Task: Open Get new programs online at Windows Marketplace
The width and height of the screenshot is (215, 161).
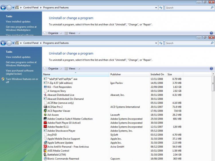Action: pyautogui.click(x=21, y=64)
